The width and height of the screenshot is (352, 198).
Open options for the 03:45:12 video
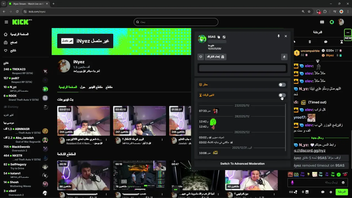coord(162,139)
